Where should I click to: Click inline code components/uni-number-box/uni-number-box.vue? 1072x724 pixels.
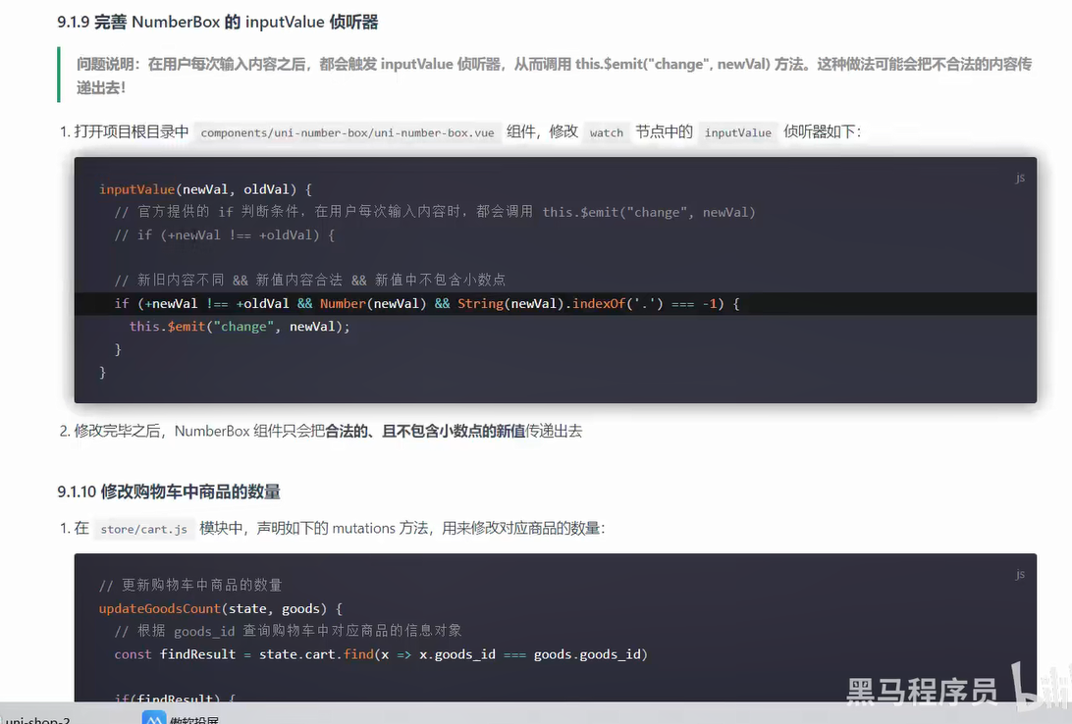pyautogui.click(x=348, y=132)
